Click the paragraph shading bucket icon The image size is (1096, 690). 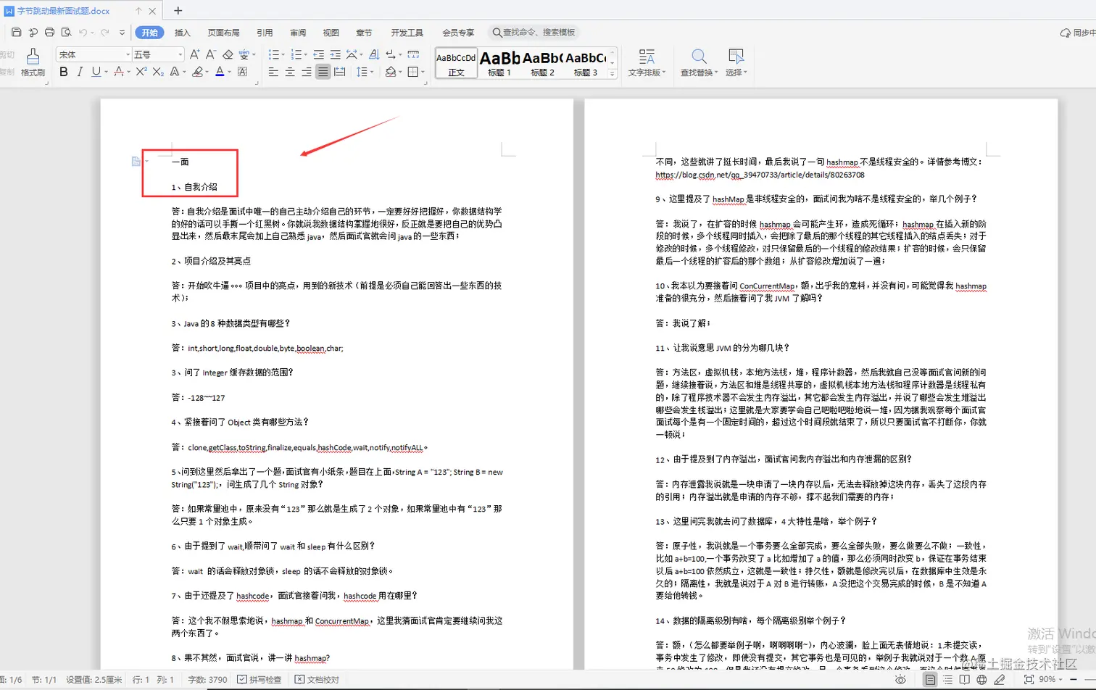(x=391, y=72)
